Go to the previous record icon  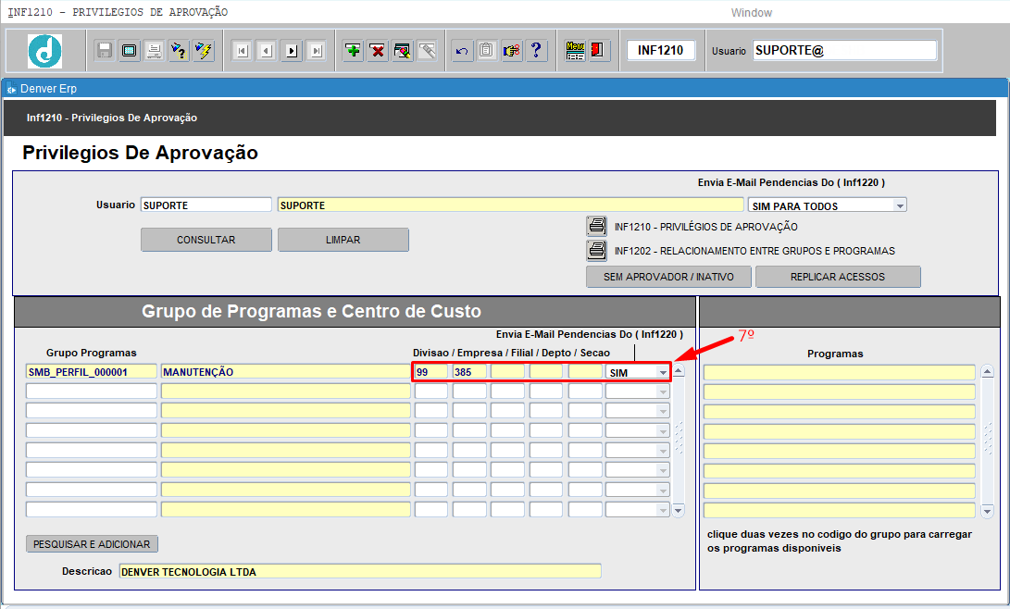(x=267, y=50)
